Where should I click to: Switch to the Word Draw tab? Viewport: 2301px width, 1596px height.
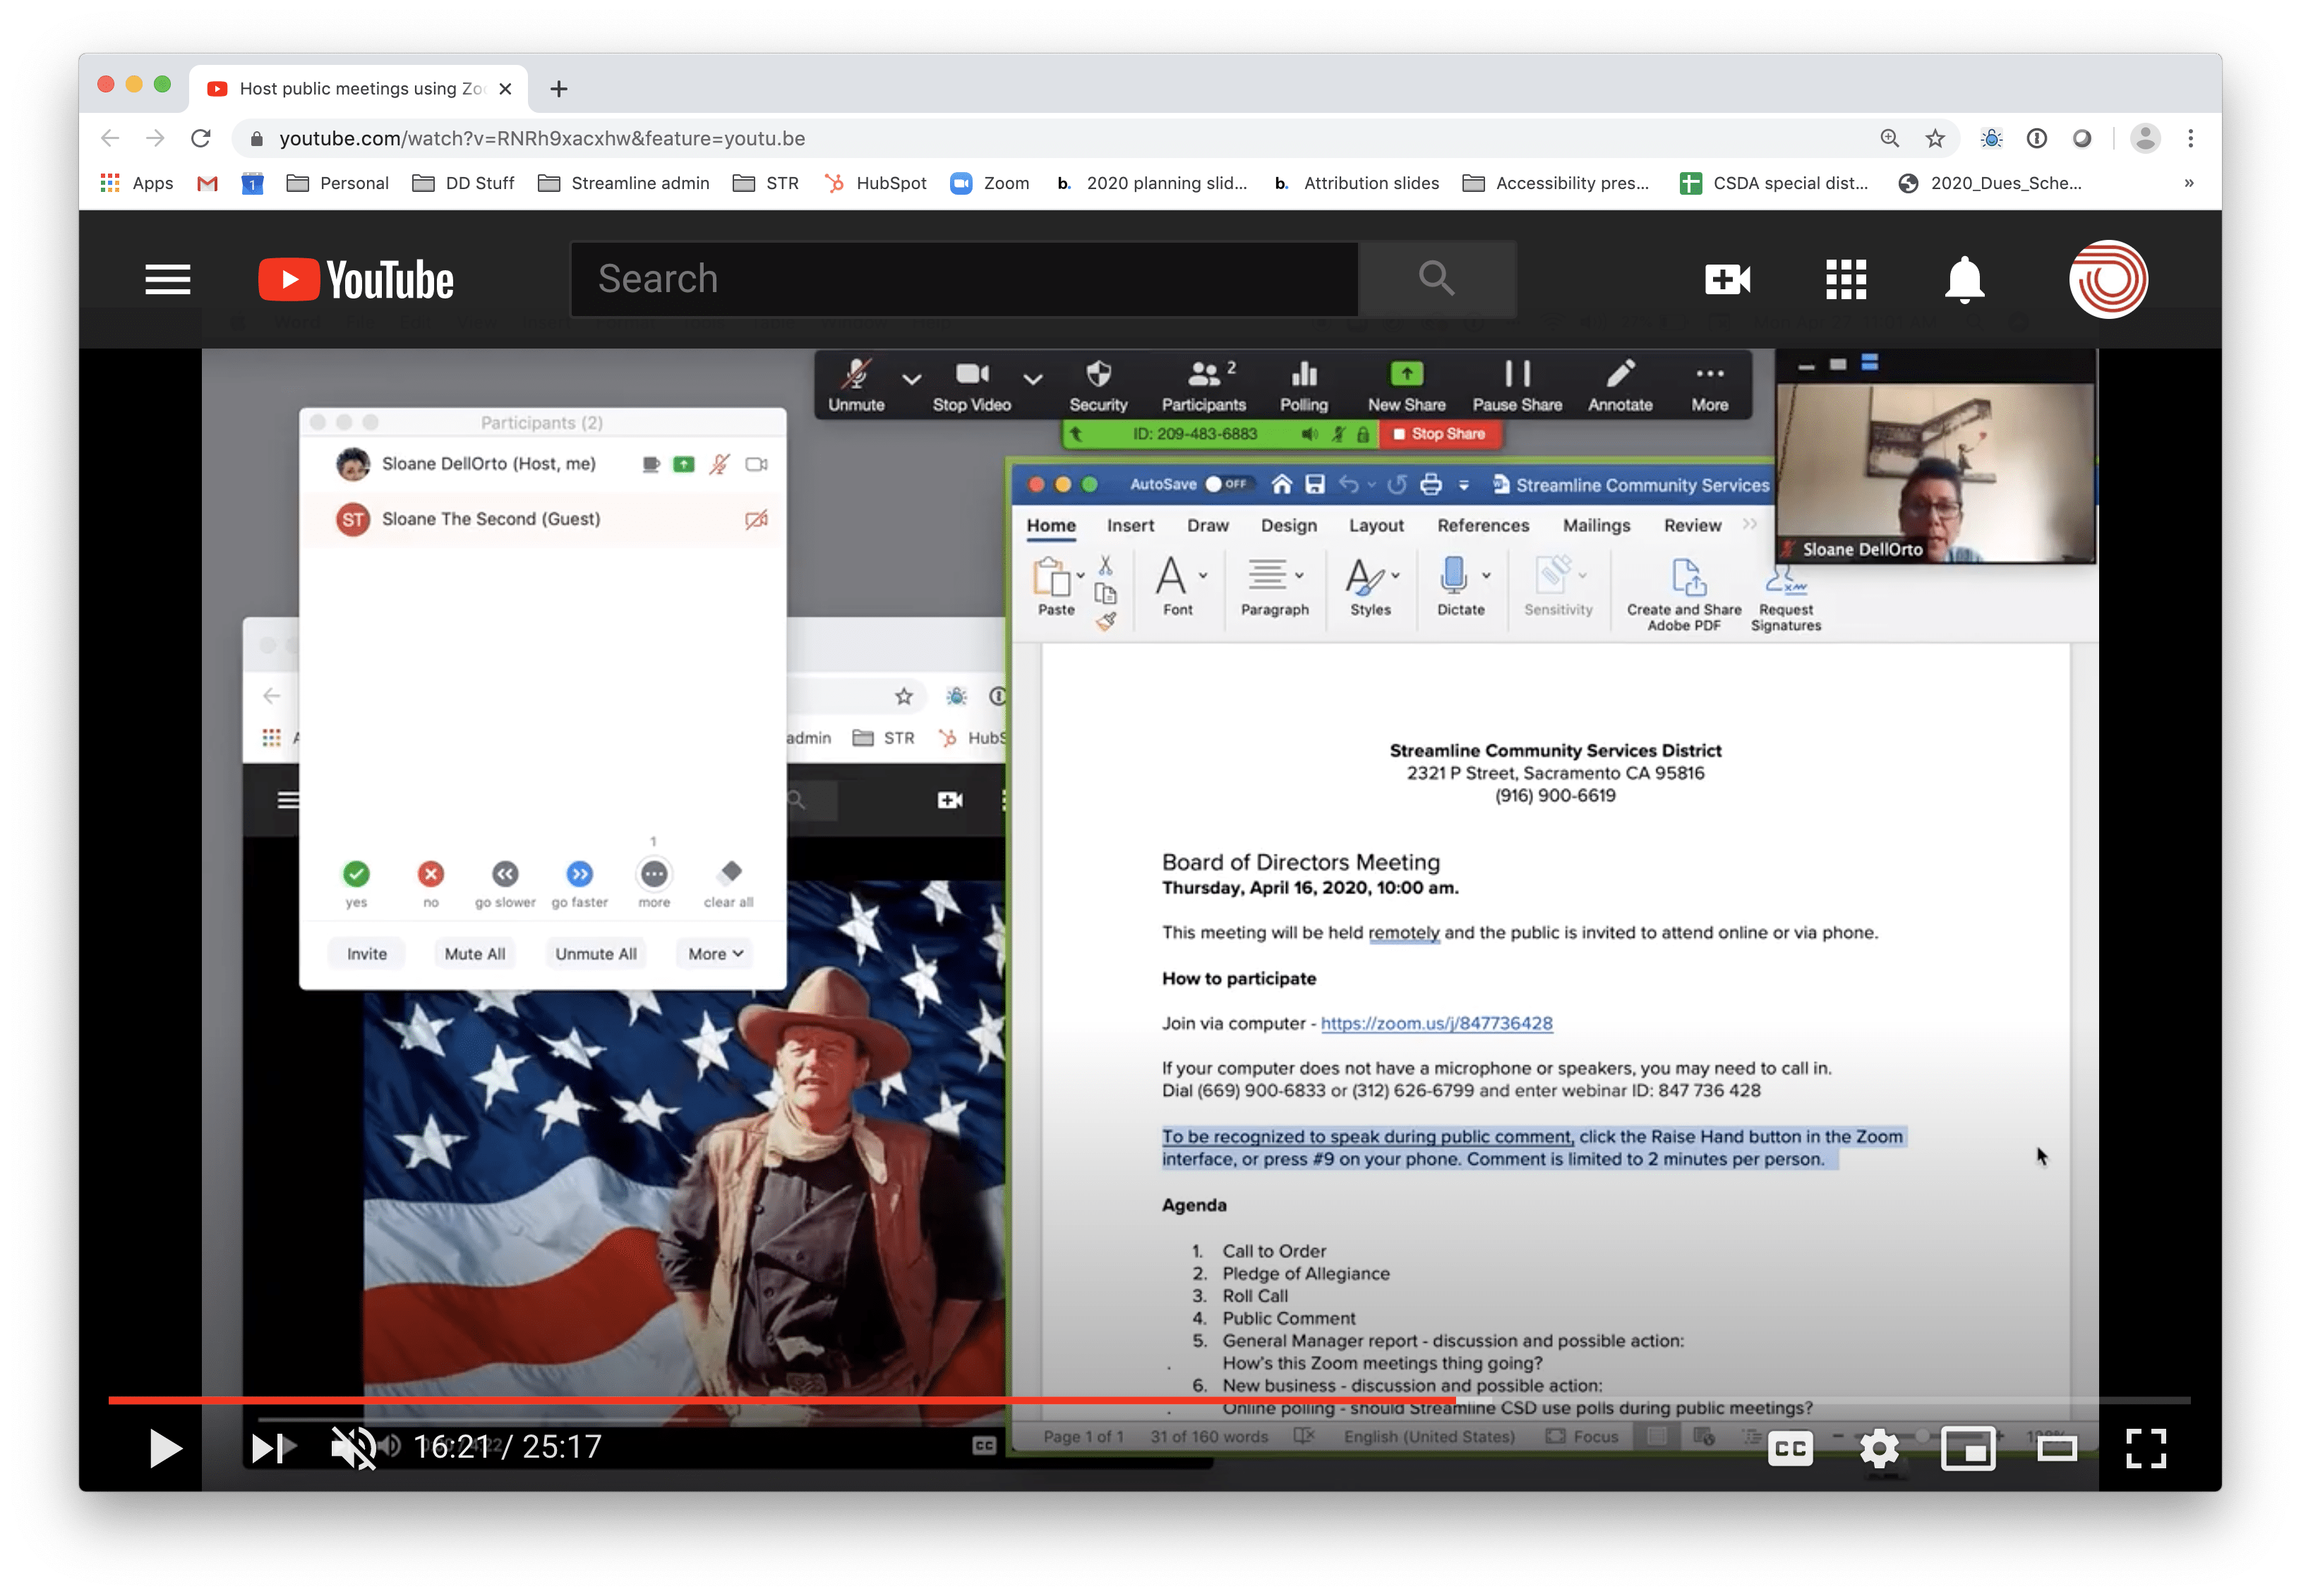[x=1208, y=526]
